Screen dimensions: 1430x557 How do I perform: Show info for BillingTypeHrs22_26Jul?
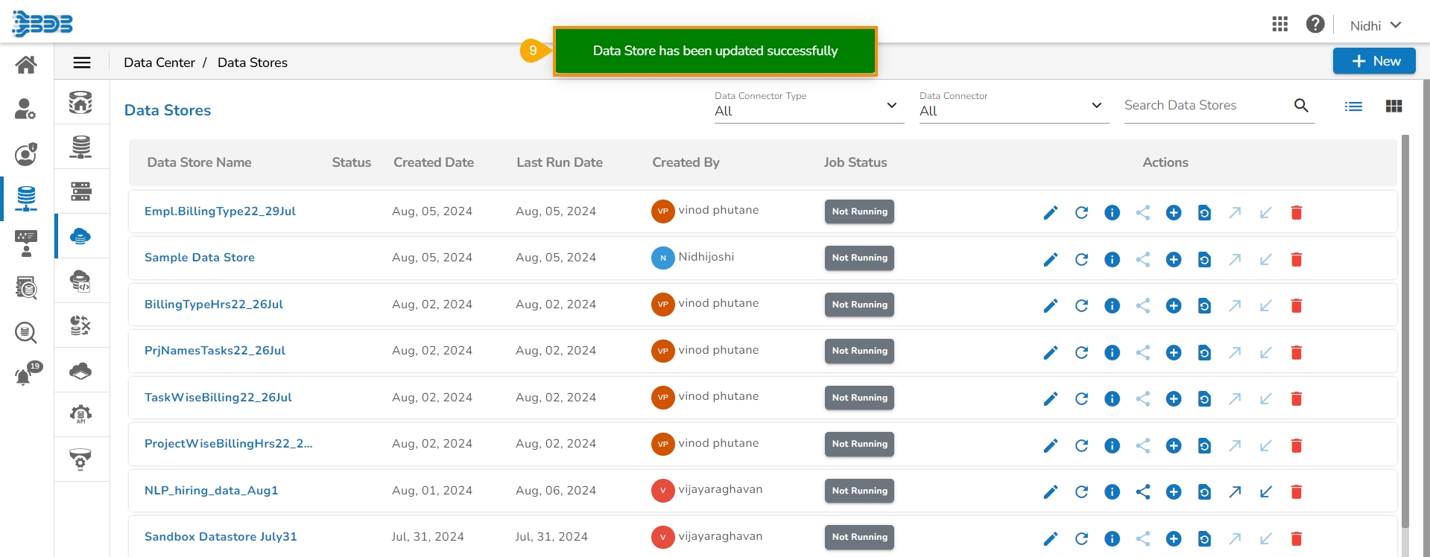(x=1112, y=306)
